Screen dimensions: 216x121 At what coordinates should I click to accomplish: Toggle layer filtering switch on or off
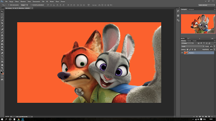[215, 43]
